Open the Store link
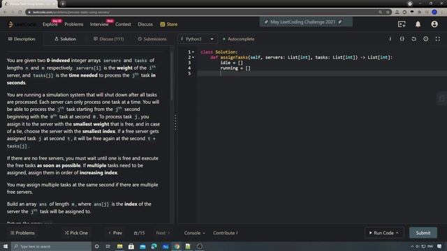447x251 pixels. [169, 24]
